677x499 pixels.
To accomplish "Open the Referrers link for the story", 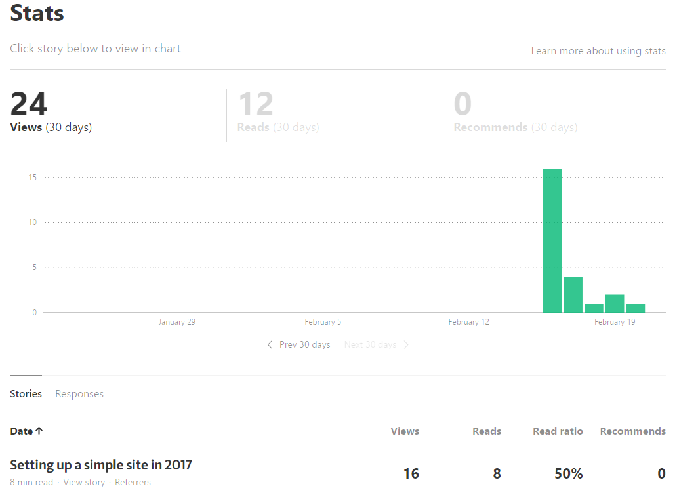I will tap(133, 483).
